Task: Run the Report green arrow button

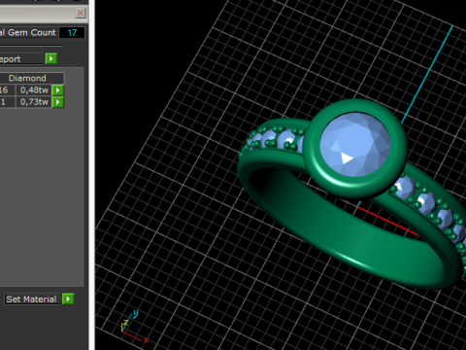Action: coord(51,59)
